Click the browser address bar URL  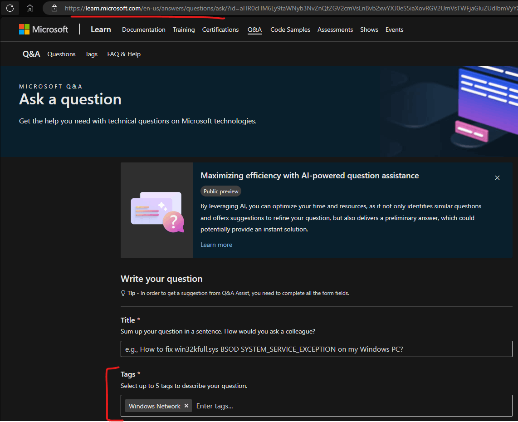pos(291,8)
